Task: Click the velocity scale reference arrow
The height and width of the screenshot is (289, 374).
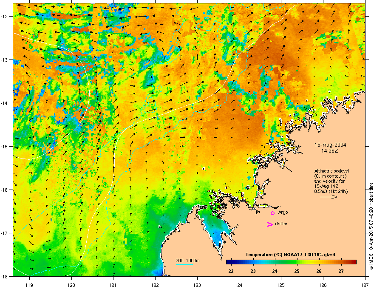Action: click(329, 197)
